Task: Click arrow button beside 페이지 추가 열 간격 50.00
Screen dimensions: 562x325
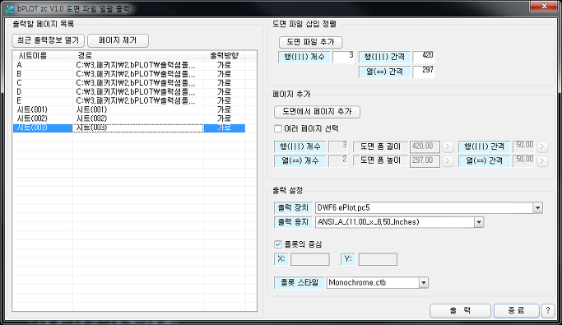Action: point(542,161)
